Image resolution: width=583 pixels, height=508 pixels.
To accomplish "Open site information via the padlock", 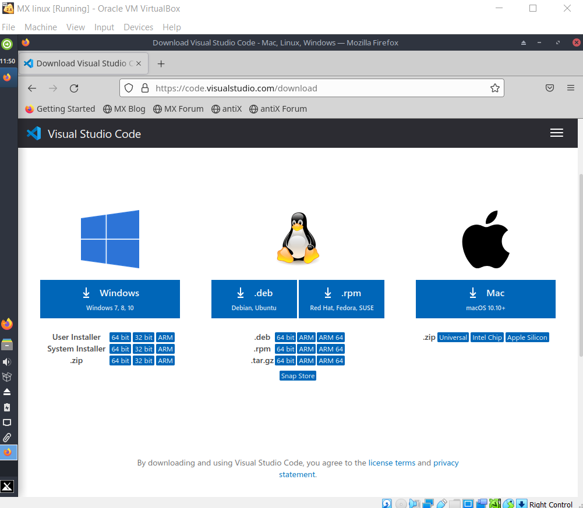I will [144, 88].
